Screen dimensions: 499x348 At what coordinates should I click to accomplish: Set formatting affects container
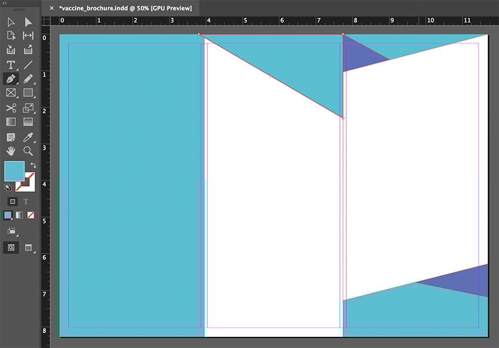(12, 201)
